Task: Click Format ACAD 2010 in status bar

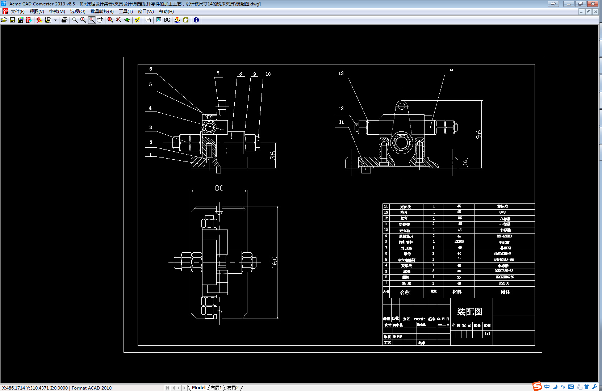Action: 92,388
